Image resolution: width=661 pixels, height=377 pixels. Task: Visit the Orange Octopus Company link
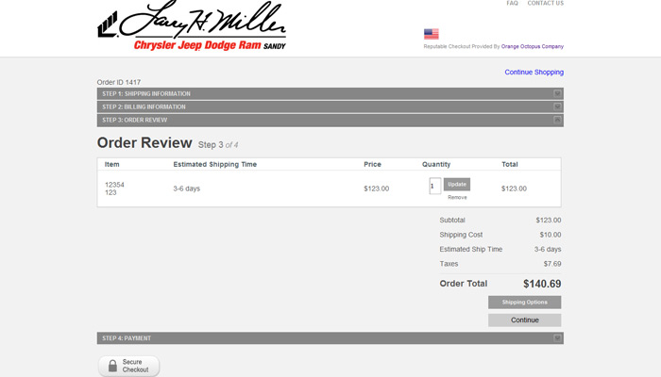tap(533, 46)
